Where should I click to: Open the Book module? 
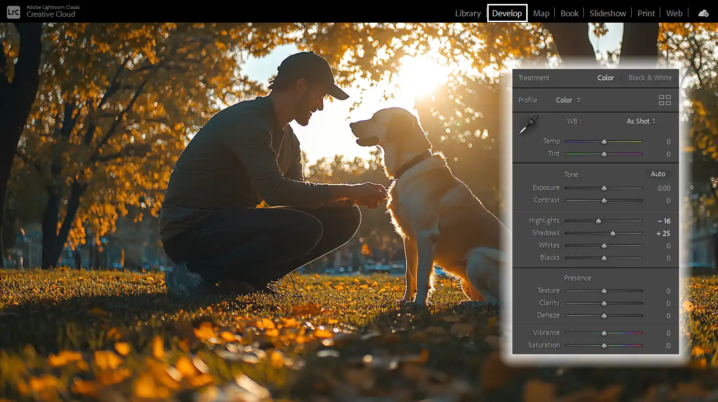point(570,13)
